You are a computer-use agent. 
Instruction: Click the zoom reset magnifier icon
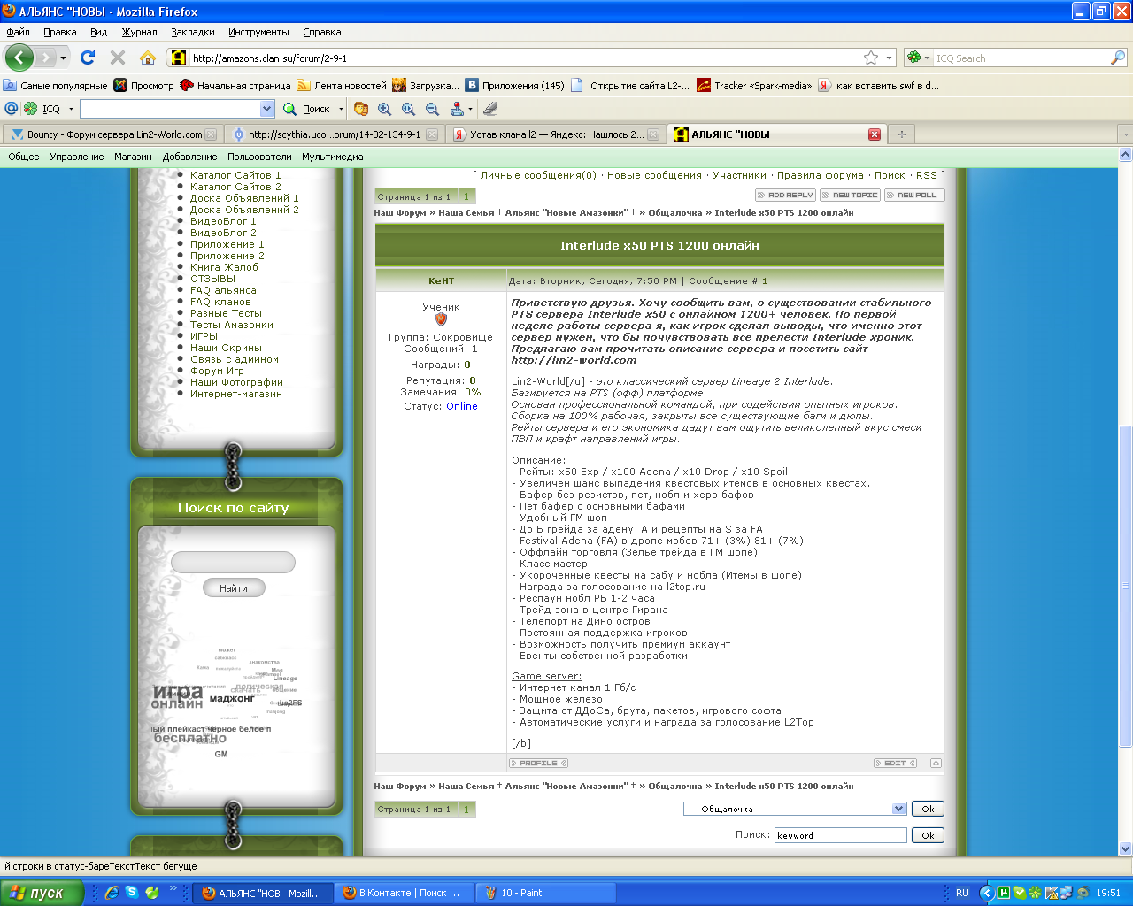pos(409,109)
